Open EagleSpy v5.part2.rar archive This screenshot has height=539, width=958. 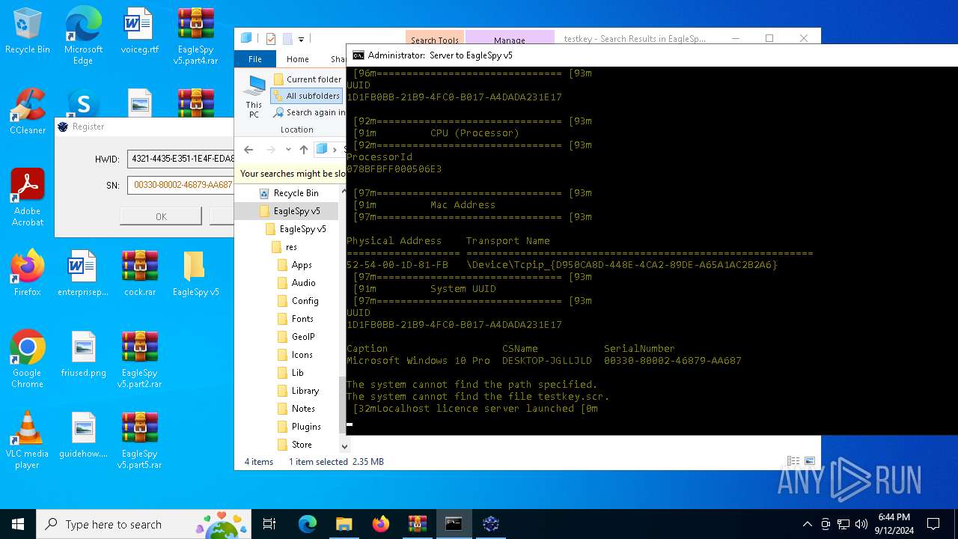coord(139,359)
